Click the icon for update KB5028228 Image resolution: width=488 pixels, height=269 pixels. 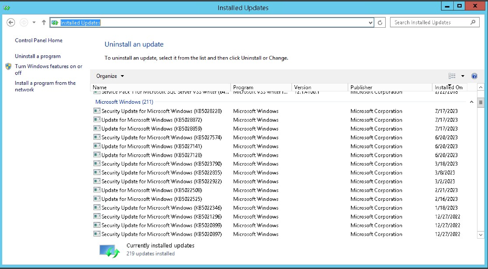click(x=97, y=111)
